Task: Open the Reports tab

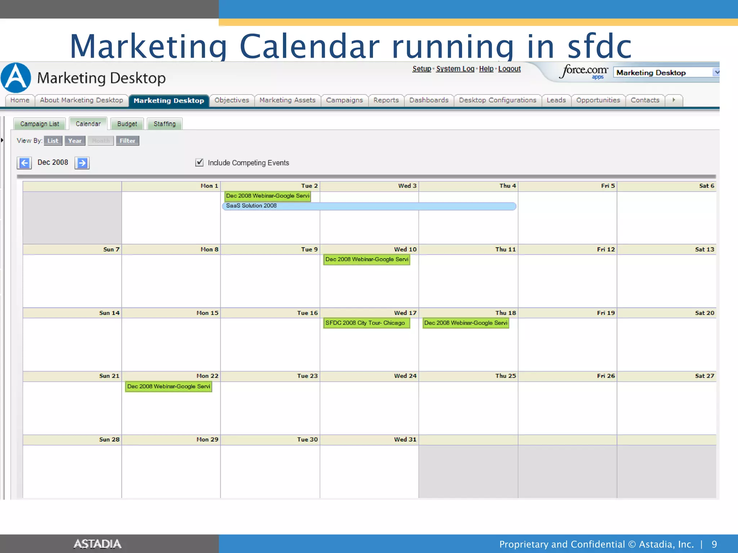Action: click(386, 100)
